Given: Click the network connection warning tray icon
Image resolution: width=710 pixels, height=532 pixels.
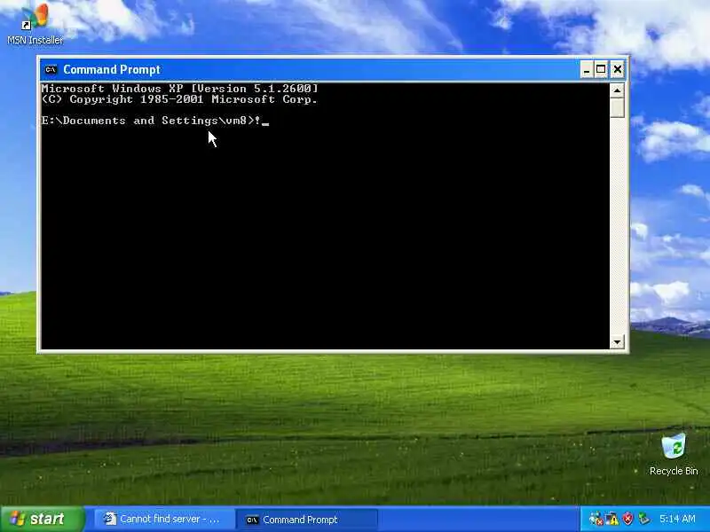Looking at the screenshot, I should coord(611,519).
